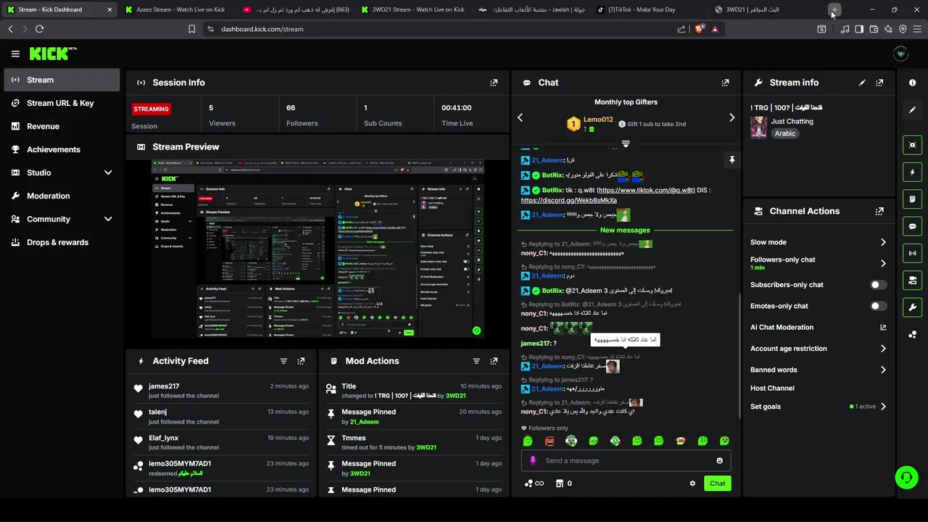The width and height of the screenshot is (928, 522).
Task: Click the info icon in right sidebar
Action: 912,83
